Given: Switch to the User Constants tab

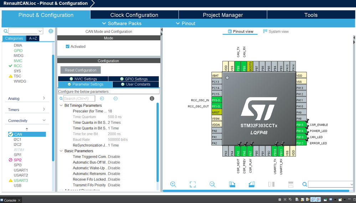Looking at the screenshot, I should (x=136, y=84).
